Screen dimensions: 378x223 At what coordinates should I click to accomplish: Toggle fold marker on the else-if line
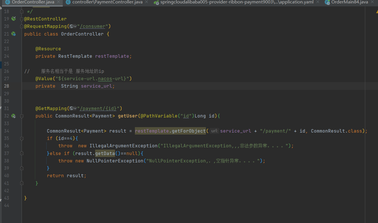(22, 153)
